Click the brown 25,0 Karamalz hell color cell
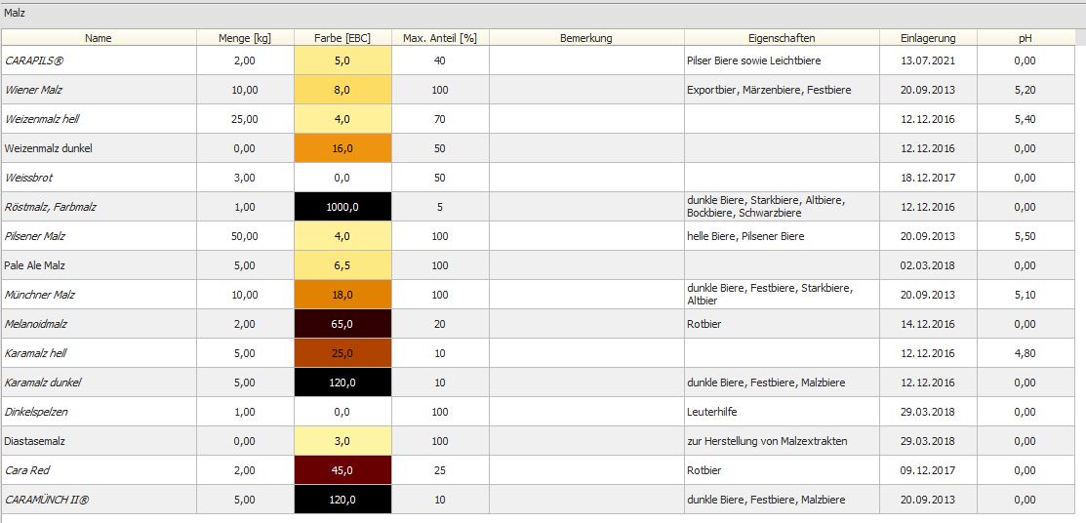Viewport: 1086px width, 523px height. (x=342, y=353)
